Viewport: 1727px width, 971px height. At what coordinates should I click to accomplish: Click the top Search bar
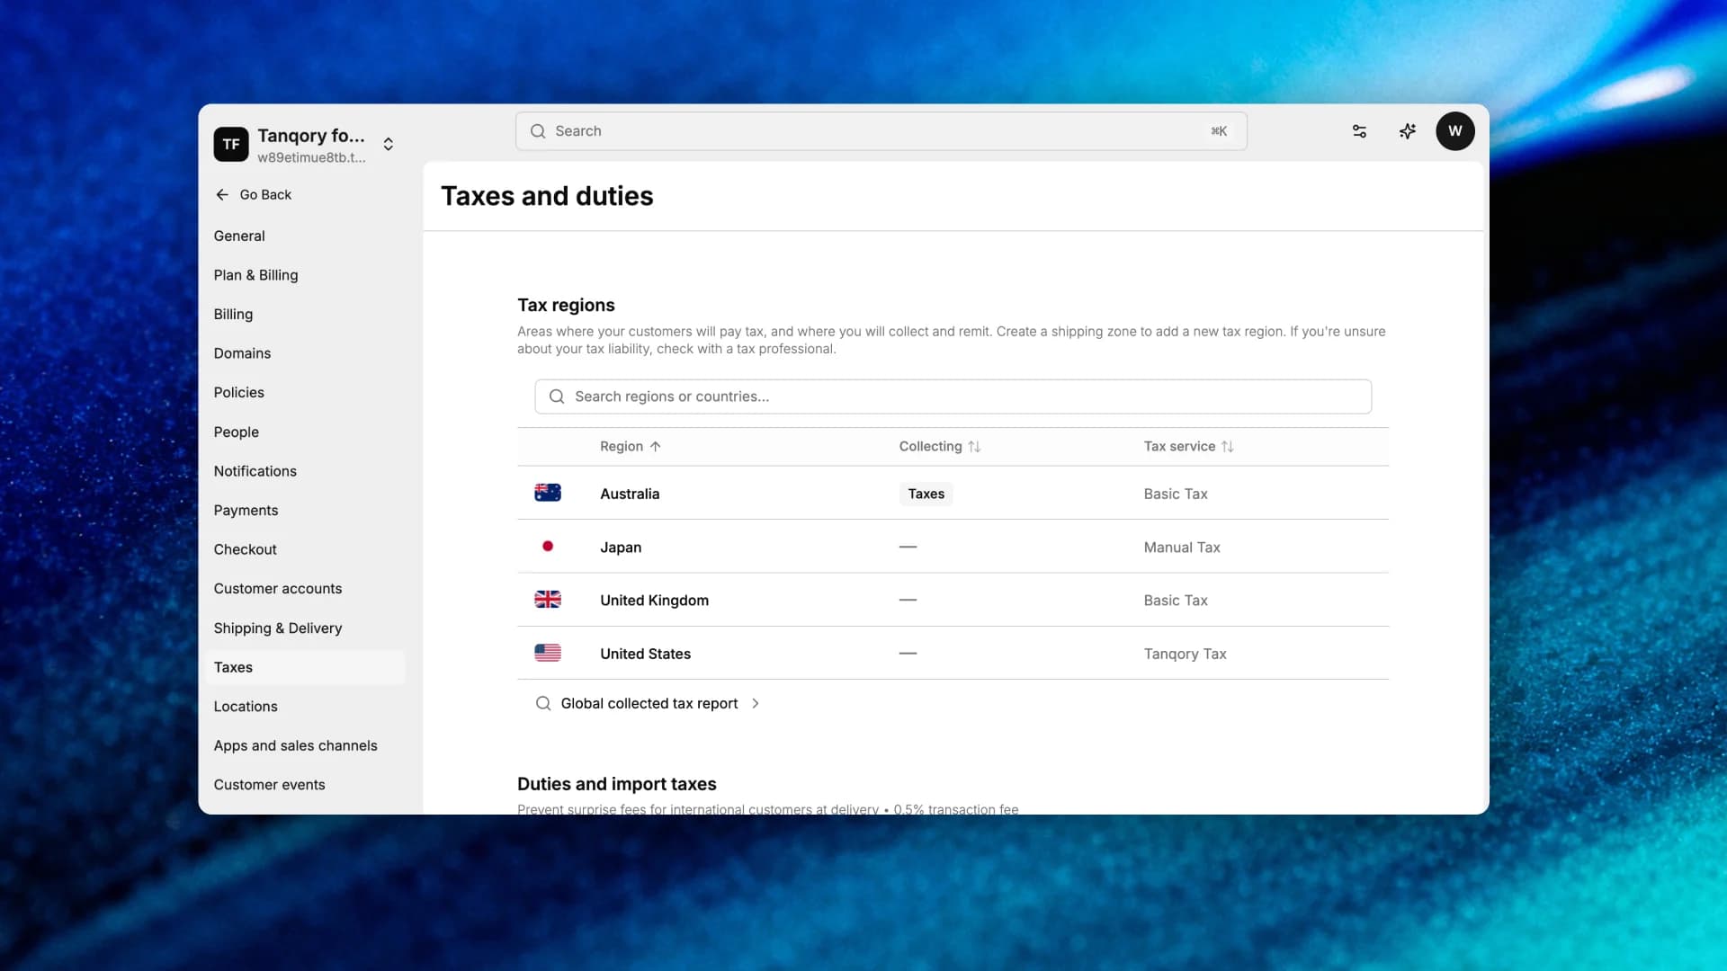pyautogui.click(x=881, y=131)
